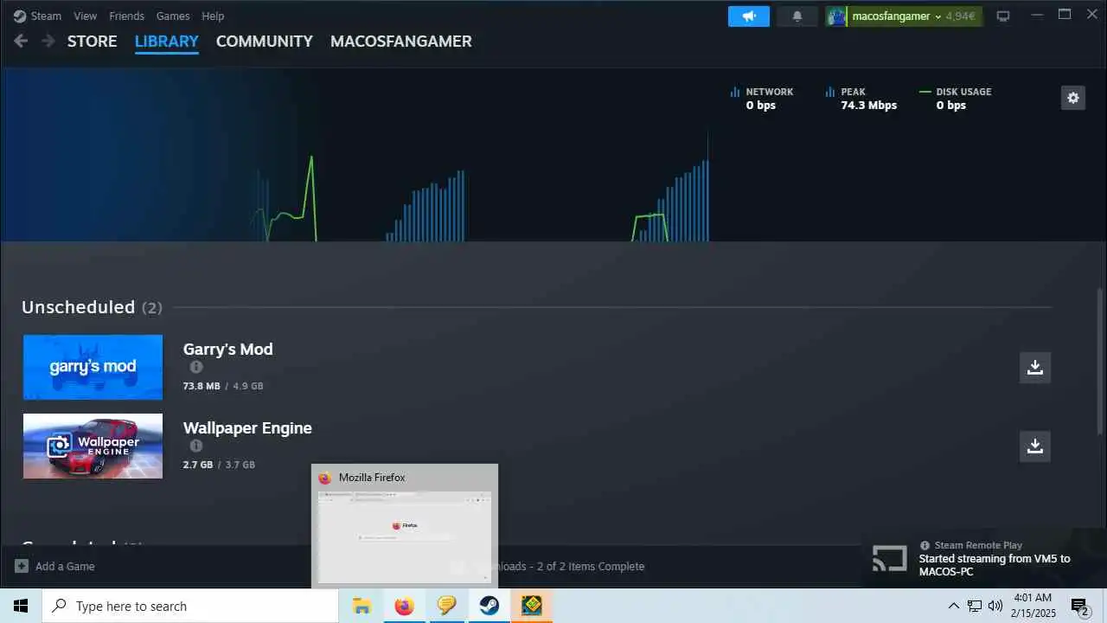Click the Wallpaper Engine title
Screen dimensions: 1107x623
(x=247, y=428)
